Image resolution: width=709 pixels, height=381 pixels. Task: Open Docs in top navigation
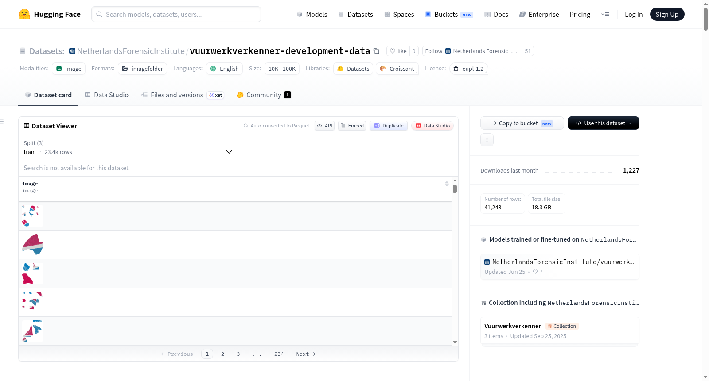click(496, 14)
